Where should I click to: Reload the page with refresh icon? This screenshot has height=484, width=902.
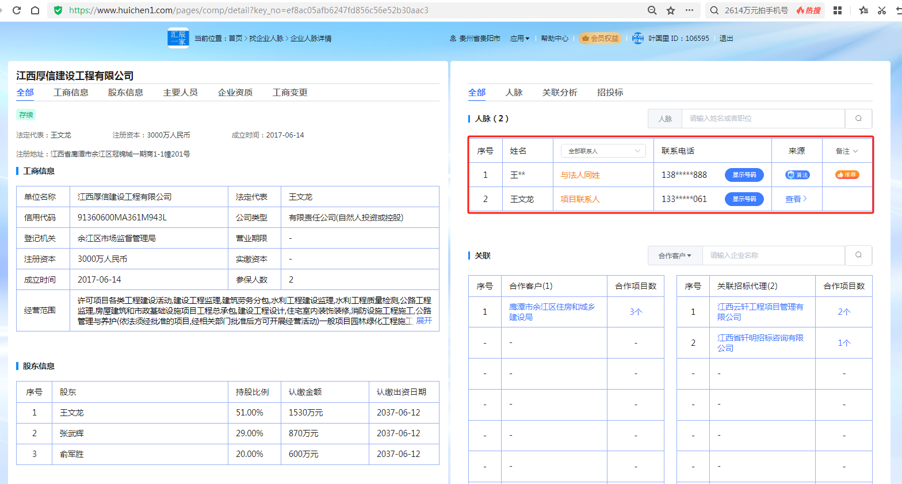[17, 10]
